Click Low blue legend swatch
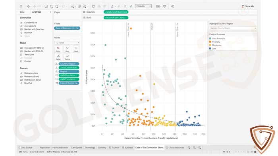The width and height of the screenshot is (278, 156). pyautogui.click(x=210, y=49)
